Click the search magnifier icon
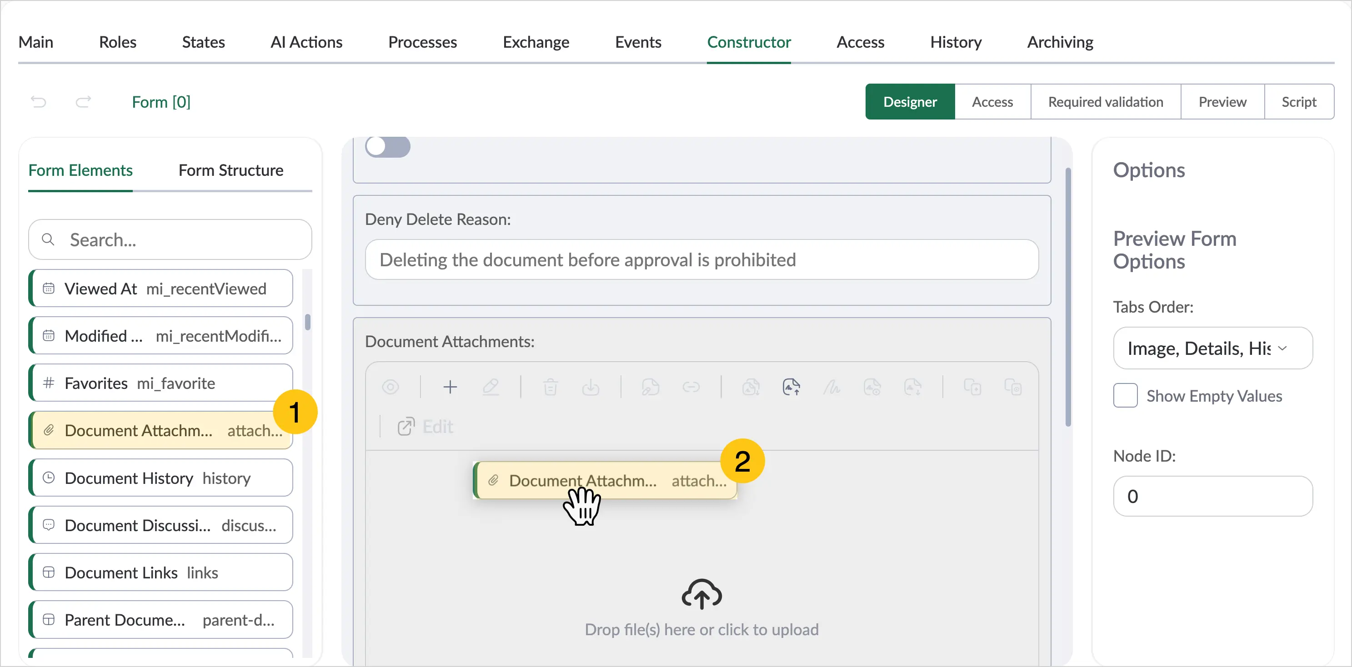Image resolution: width=1352 pixels, height=667 pixels. point(48,239)
